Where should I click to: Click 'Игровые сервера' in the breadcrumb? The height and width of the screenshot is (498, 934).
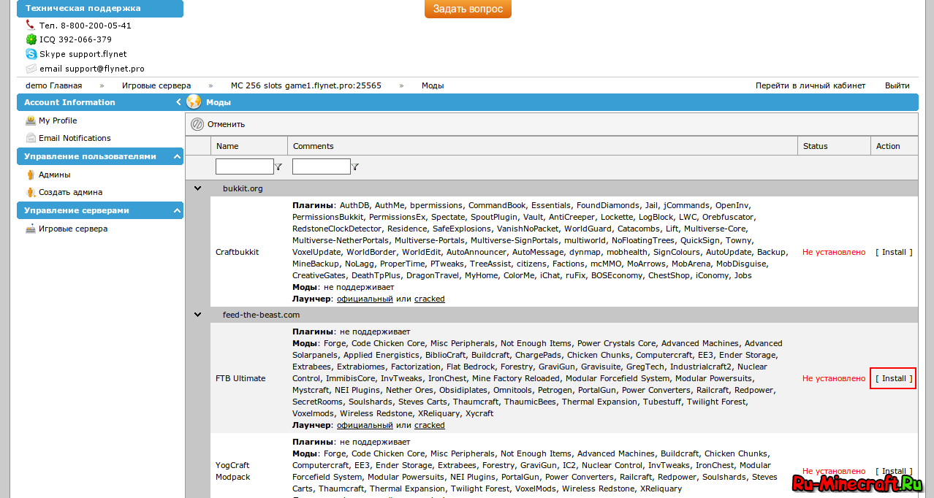[x=156, y=85]
